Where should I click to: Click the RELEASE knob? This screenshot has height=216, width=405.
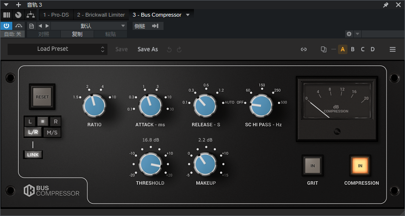click(205, 106)
